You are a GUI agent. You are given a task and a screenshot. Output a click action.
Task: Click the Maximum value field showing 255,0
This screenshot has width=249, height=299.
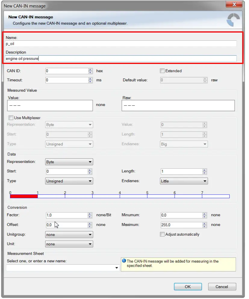[x=182, y=225]
